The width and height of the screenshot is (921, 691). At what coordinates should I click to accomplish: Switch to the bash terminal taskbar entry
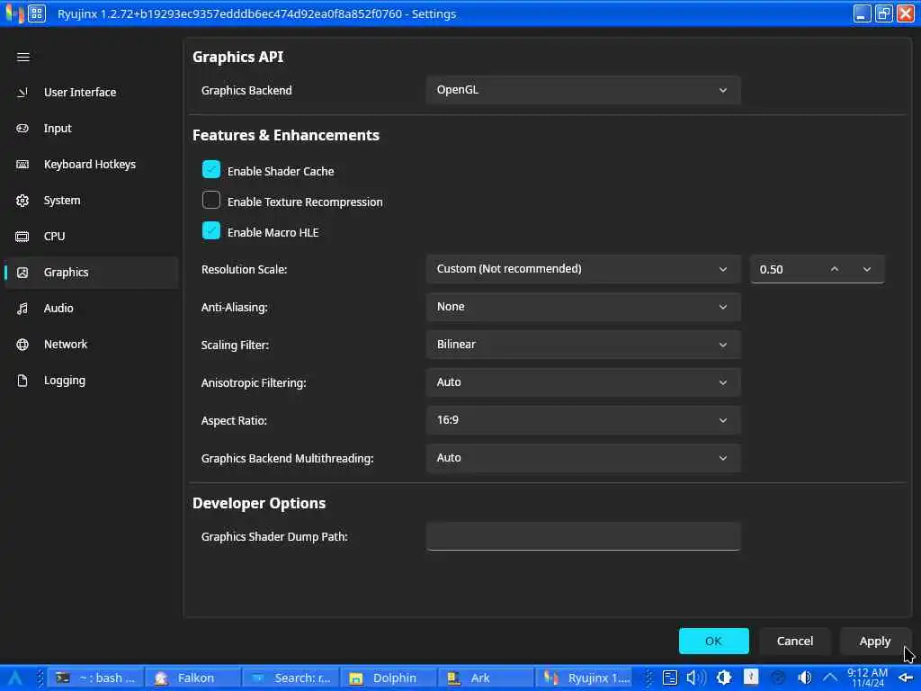95,678
